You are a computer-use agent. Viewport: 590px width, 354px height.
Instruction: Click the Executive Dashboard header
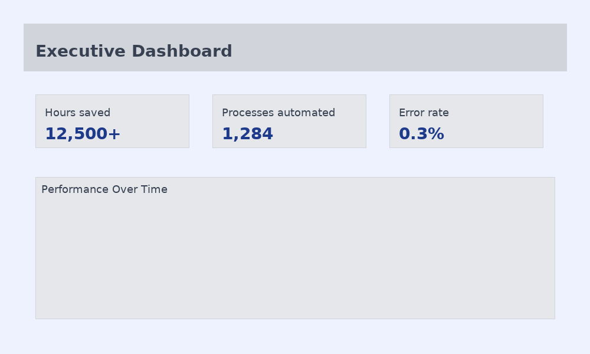point(295,47)
